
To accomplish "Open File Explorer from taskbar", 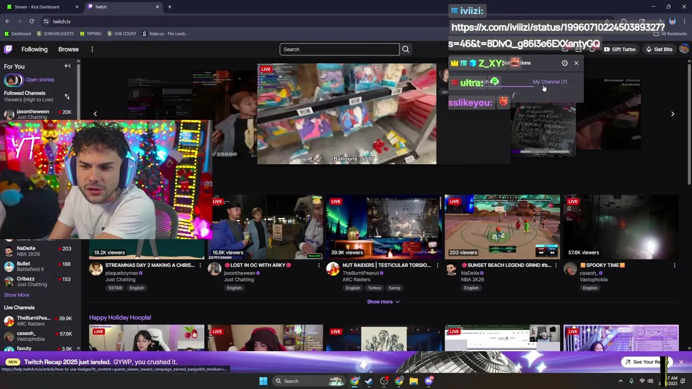I will [x=414, y=381].
